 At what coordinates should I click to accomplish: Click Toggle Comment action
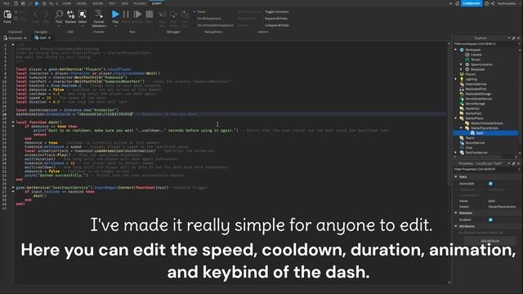pyautogui.click(x=276, y=11)
